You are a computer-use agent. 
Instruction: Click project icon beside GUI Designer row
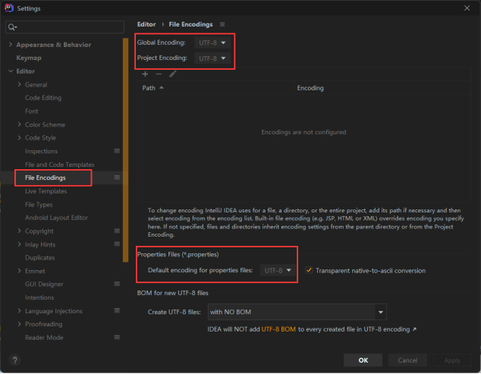coord(117,284)
